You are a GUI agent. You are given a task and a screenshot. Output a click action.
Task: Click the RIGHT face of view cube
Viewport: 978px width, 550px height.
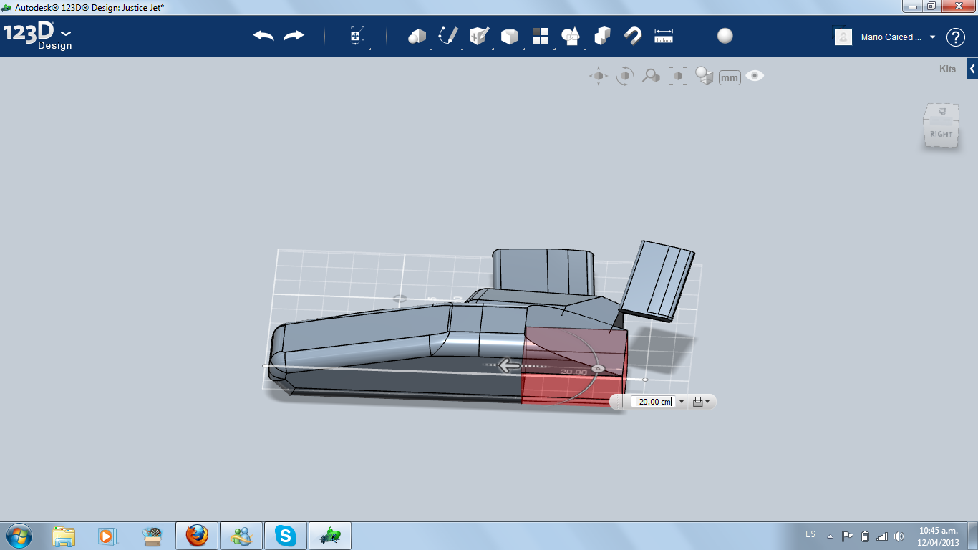point(941,134)
